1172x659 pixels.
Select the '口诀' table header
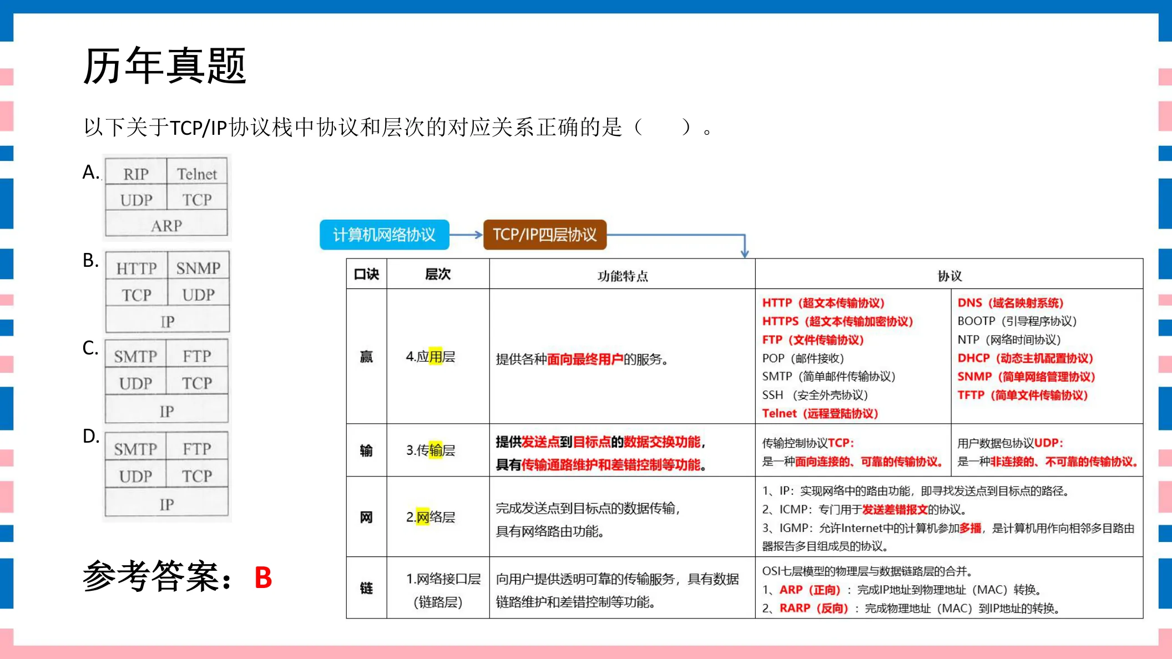366,274
